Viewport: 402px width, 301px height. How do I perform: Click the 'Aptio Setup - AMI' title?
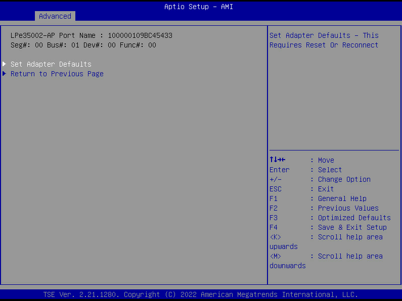click(199, 7)
